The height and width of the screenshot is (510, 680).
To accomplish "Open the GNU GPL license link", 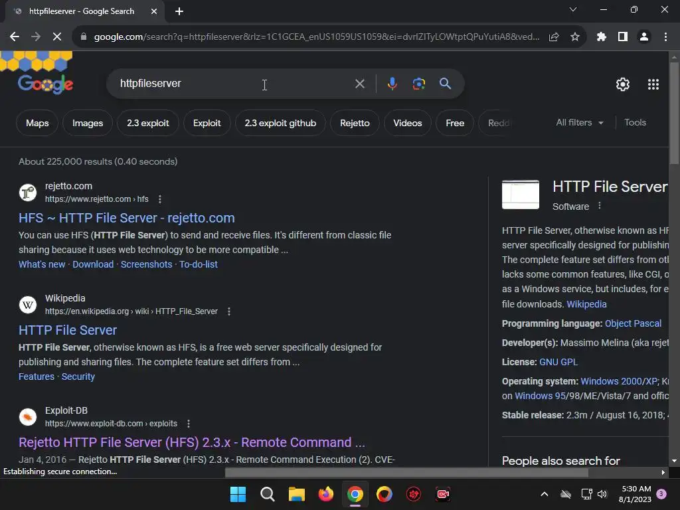I will click(558, 362).
